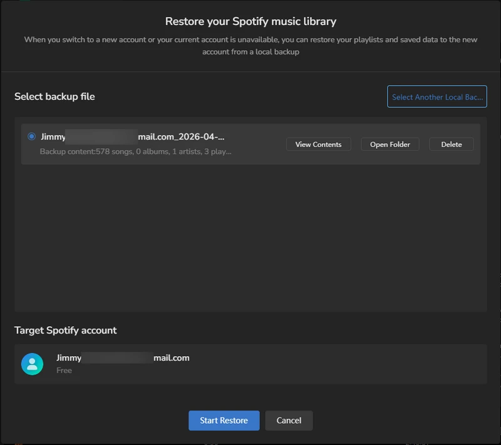This screenshot has height=445, width=501.
Task: Click 'Backup content:578 songs' description
Action: pos(135,151)
